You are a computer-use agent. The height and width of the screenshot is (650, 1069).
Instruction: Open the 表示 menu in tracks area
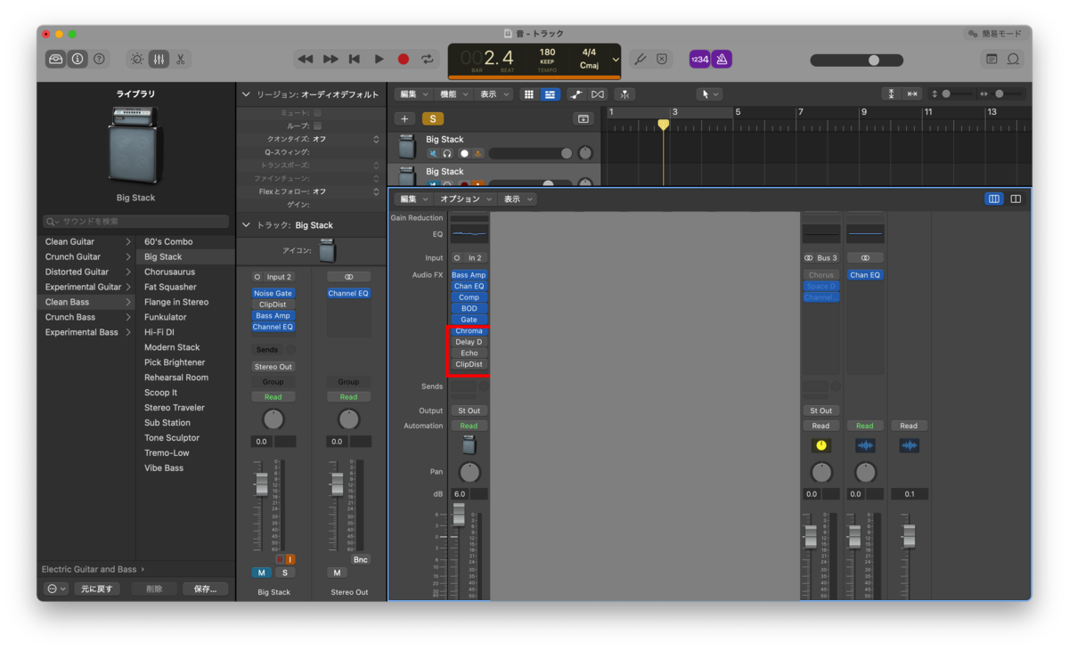[x=494, y=94]
